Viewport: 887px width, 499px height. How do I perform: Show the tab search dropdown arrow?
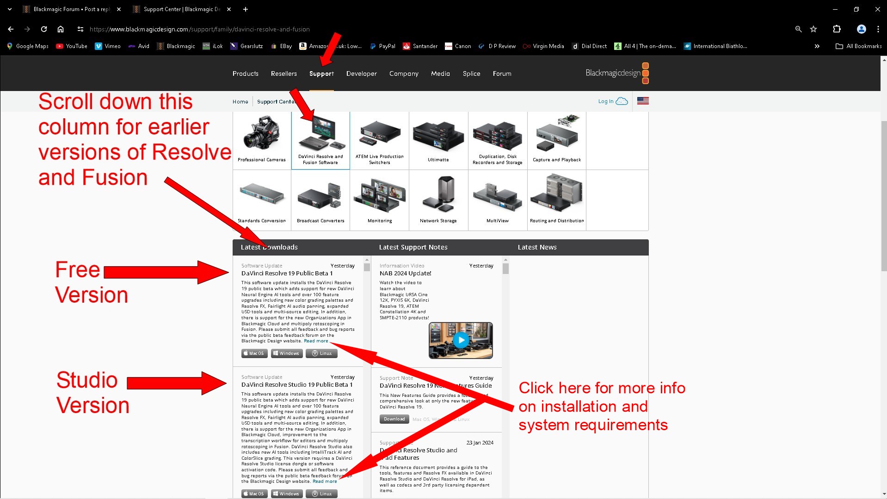pos(9,9)
